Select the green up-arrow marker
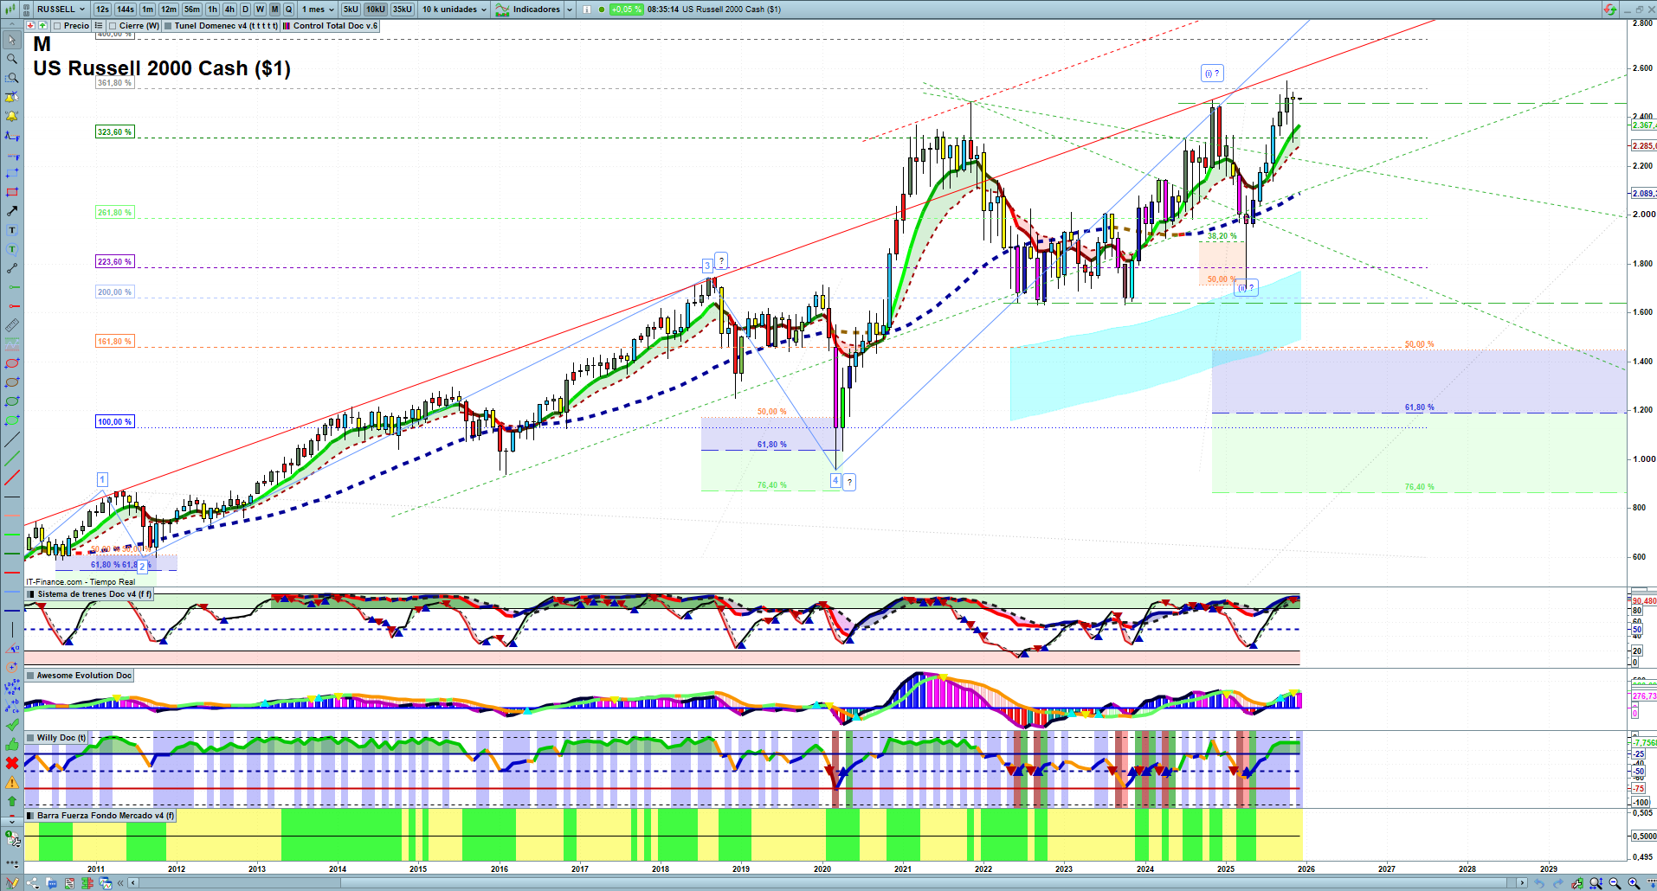The width and height of the screenshot is (1657, 891). (x=12, y=801)
